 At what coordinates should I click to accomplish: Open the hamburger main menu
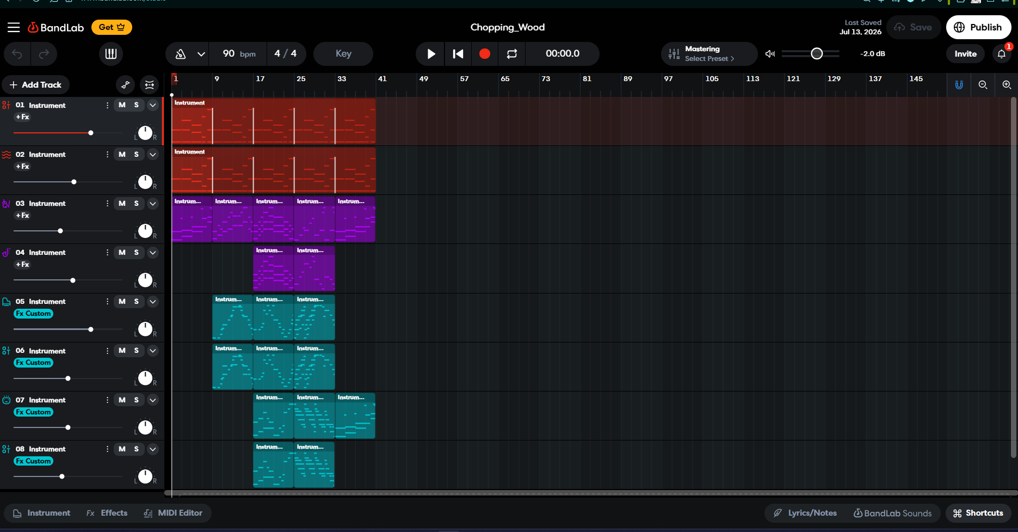[14, 27]
